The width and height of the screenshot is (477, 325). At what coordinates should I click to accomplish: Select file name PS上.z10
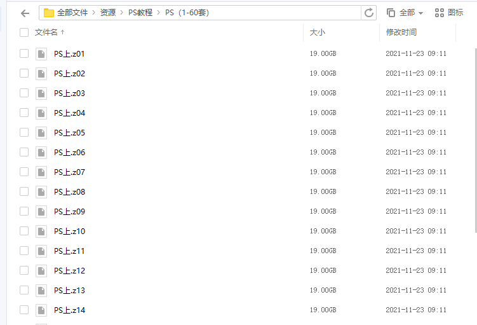[69, 232]
